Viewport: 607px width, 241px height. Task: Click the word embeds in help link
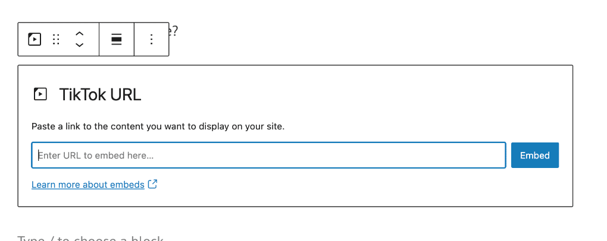[127, 185]
